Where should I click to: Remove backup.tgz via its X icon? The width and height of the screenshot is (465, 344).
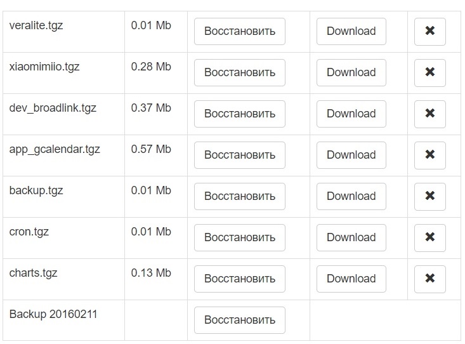[429, 196]
